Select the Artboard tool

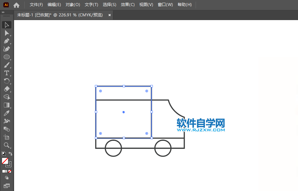click(x=7, y=137)
